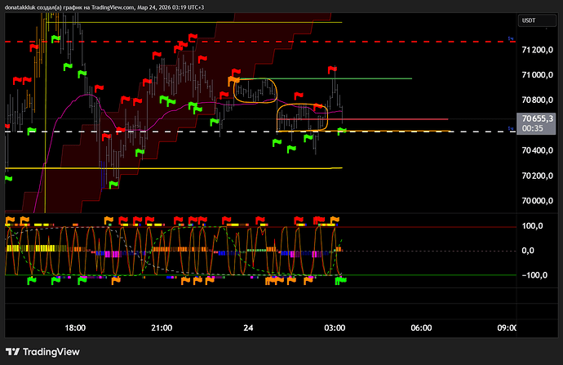563x365 pixels.
Task: Click the green flag at the chart's far-left edge
Action: (x=8, y=179)
